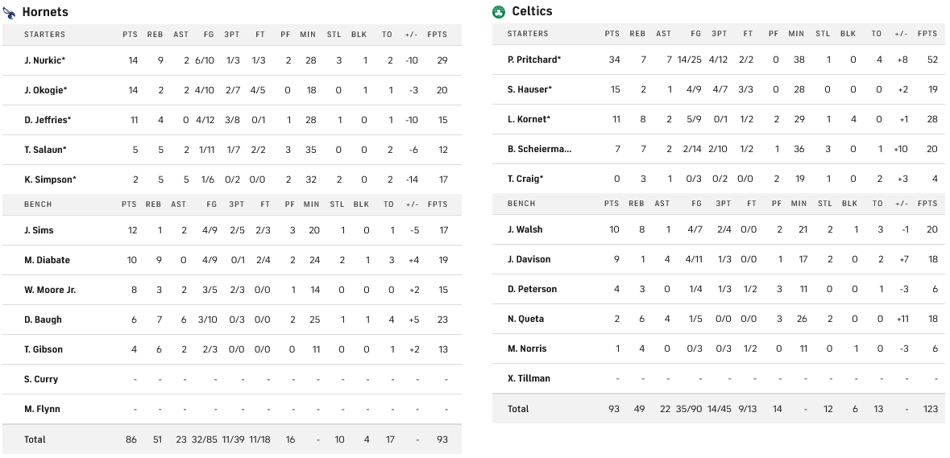Click Hornets REB column header
This screenshot has width=950, height=458.
pos(155,35)
